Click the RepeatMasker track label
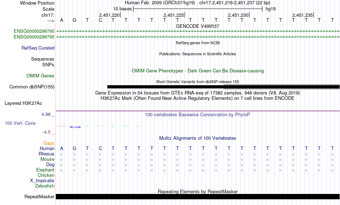Screen dimensions: 340x205 39,196
